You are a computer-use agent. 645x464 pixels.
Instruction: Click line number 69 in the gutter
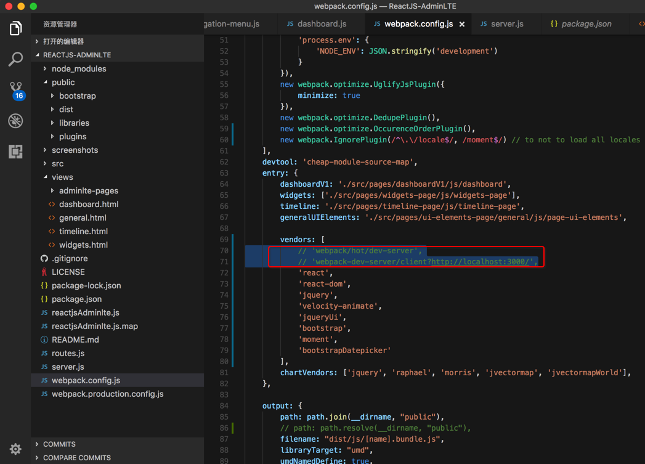(224, 240)
